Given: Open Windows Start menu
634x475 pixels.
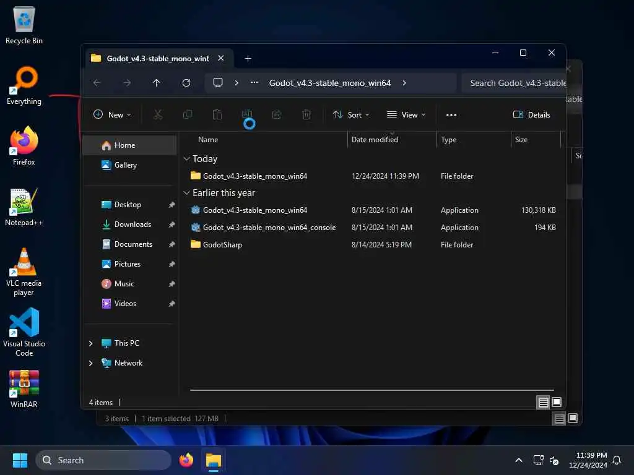Looking at the screenshot, I should [x=20, y=460].
